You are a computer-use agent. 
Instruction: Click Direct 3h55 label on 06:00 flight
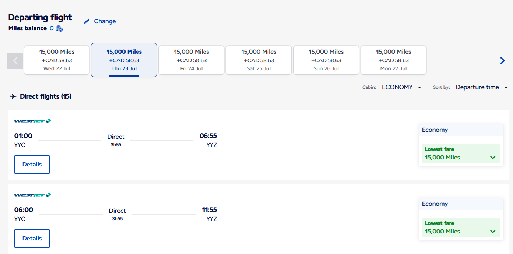click(x=117, y=214)
